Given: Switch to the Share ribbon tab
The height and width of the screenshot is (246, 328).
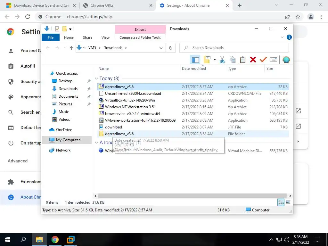Looking at the screenshot, I should pos(87,37).
